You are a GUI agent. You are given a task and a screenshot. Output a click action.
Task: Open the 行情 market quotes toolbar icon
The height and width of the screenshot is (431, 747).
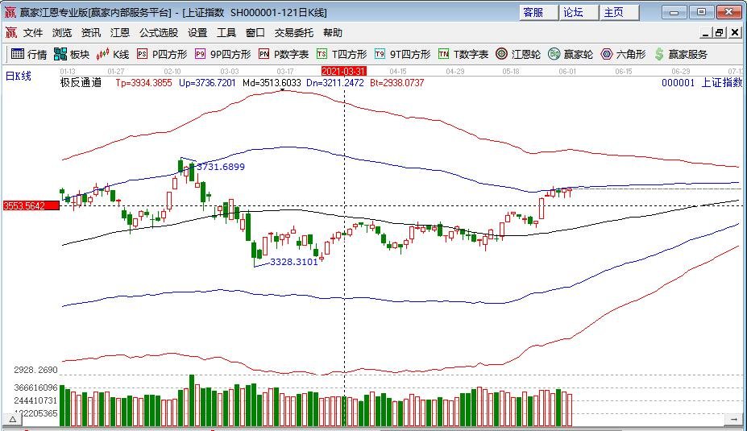coord(29,54)
